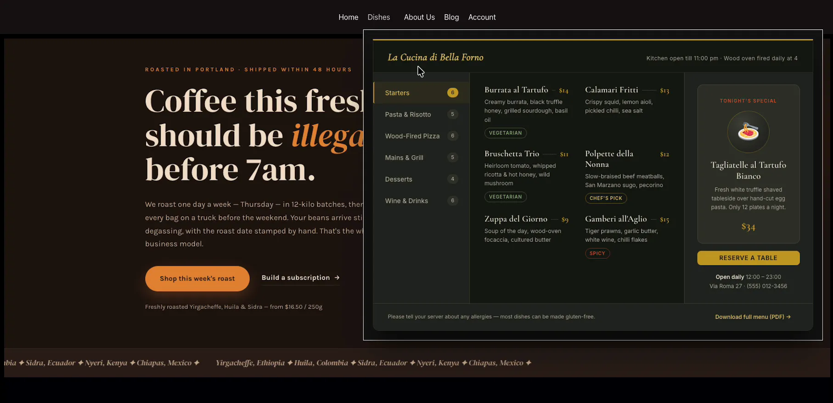833x403 pixels.
Task: Click the allergies notice in the menu footer
Action: [x=491, y=317]
